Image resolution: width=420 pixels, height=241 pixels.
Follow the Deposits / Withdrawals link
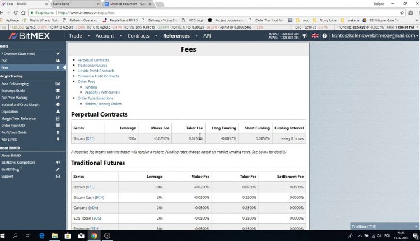[x=102, y=92]
